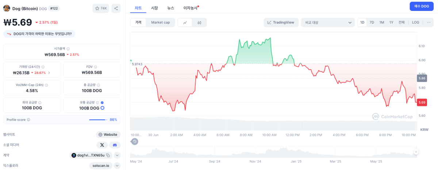Switch to candlestick chart view icon
Screen dimensions: 438x170
199,23
